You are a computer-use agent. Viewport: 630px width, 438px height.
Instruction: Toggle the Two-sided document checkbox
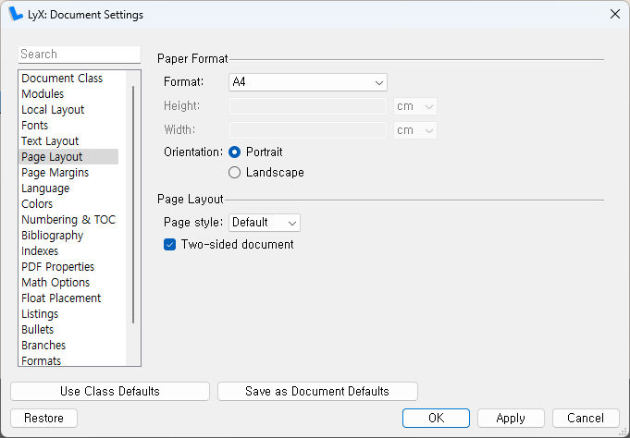tap(169, 245)
